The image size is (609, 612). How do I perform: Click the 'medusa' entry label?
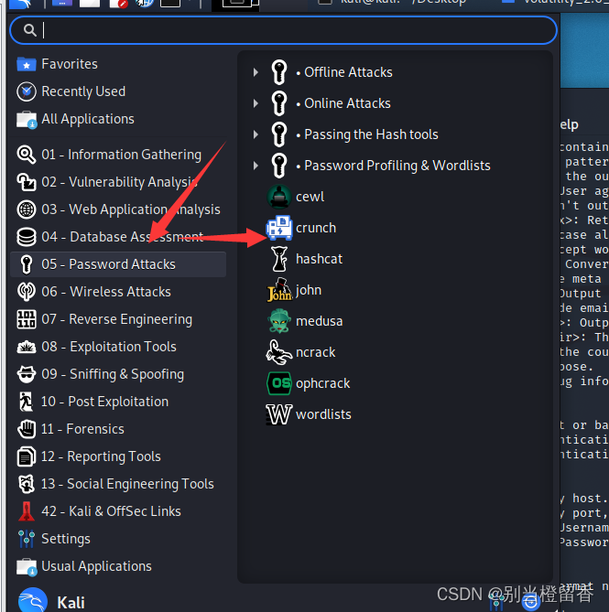[319, 321]
